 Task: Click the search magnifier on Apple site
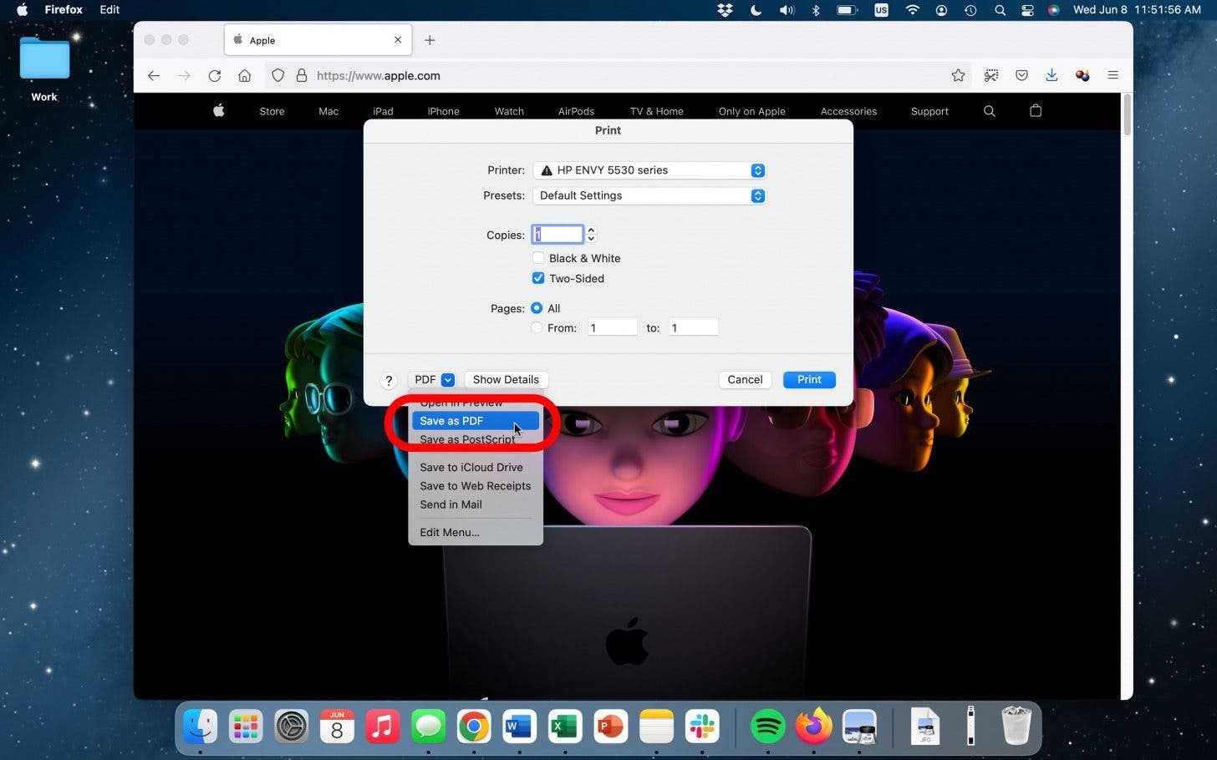point(990,111)
